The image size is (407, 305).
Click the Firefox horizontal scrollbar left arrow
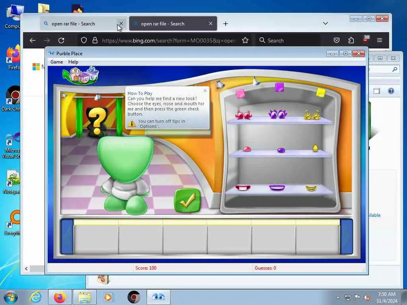coord(26,269)
